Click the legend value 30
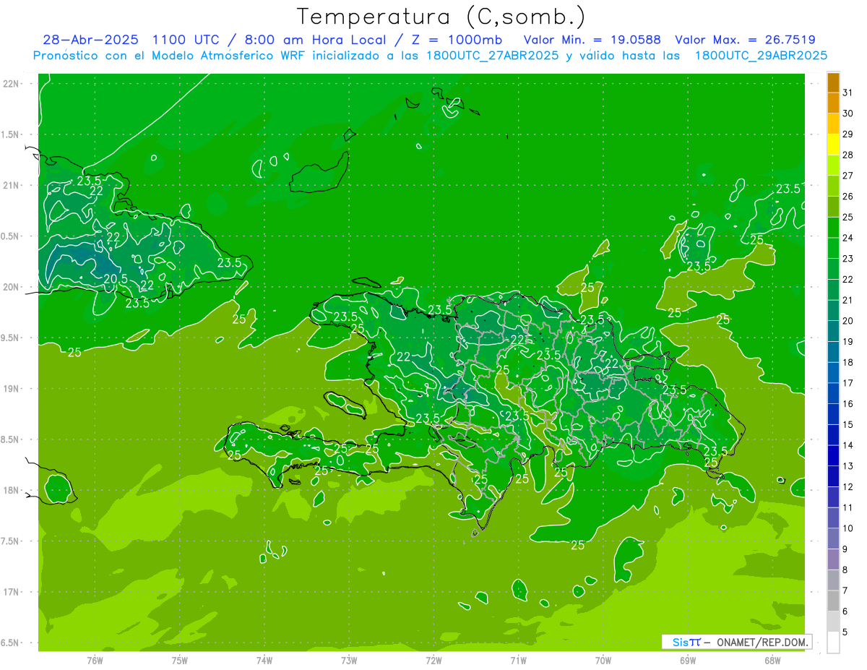867x670 pixels. click(847, 113)
